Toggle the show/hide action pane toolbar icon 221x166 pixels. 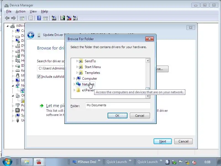pyautogui.click(x=46, y=18)
